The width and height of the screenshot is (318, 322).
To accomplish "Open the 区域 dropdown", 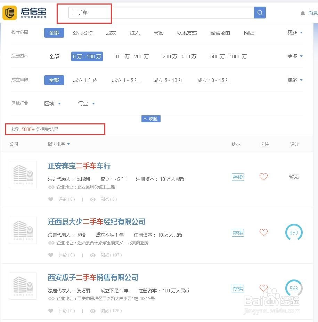I will click(52, 103).
